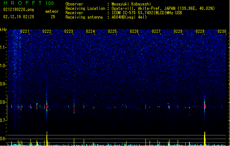Select the Ogata-vill. Akita-Pref. JAPAN location text

click(163, 8)
